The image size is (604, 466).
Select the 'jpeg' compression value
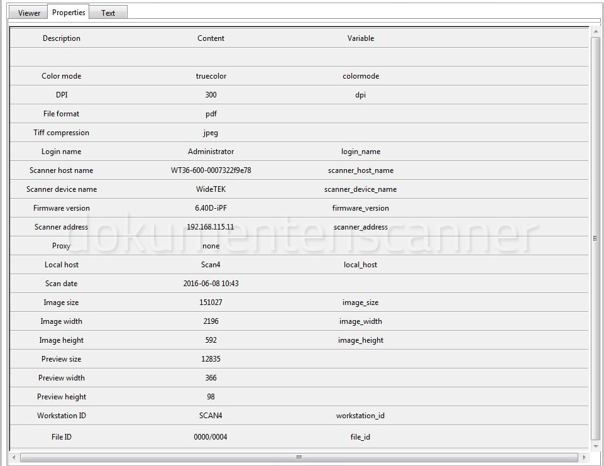(211, 133)
